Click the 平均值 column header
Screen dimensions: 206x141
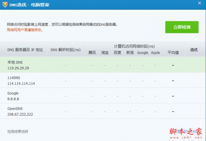[x=173, y=53]
